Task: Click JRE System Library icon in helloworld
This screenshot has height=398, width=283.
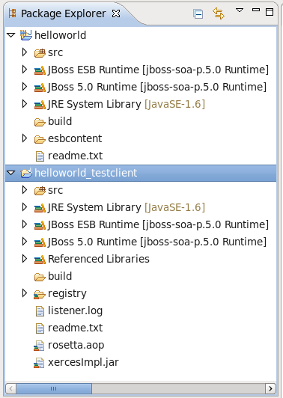Action: click(x=40, y=105)
